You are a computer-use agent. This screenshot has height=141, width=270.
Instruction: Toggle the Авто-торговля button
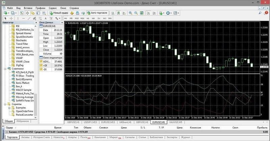tap(97, 13)
